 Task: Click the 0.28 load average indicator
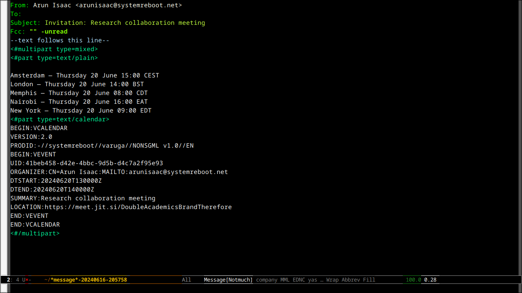click(430, 280)
